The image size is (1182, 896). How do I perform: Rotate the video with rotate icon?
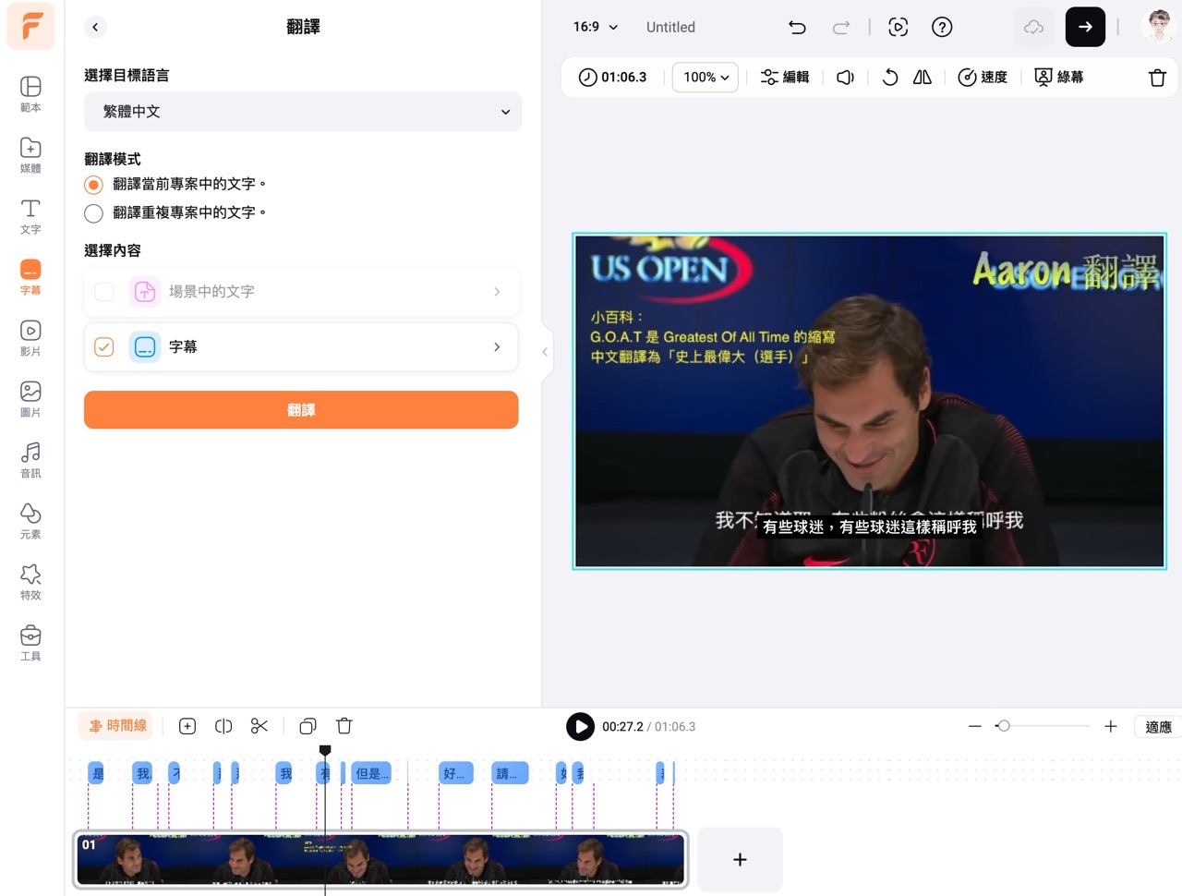[x=890, y=78]
